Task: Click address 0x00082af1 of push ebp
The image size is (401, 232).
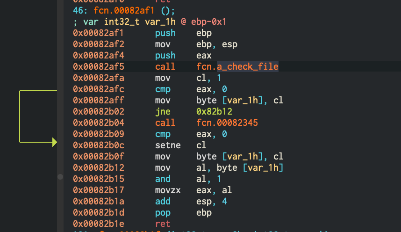Action: [x=98, y=33]
